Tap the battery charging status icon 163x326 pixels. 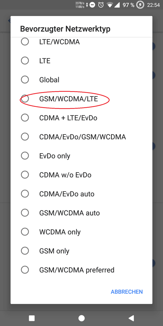(x=140, y=5)
